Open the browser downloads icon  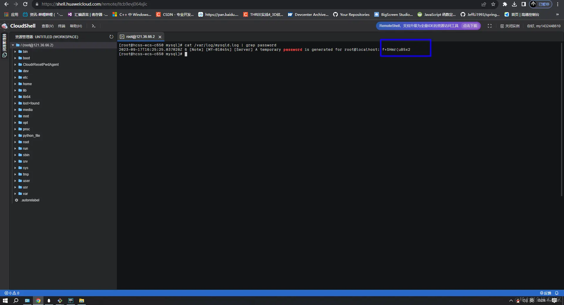514,4
